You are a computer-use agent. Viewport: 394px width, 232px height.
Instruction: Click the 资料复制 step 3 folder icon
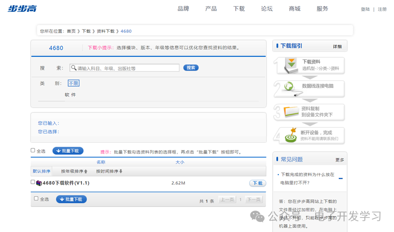click(x=291, y=111)
